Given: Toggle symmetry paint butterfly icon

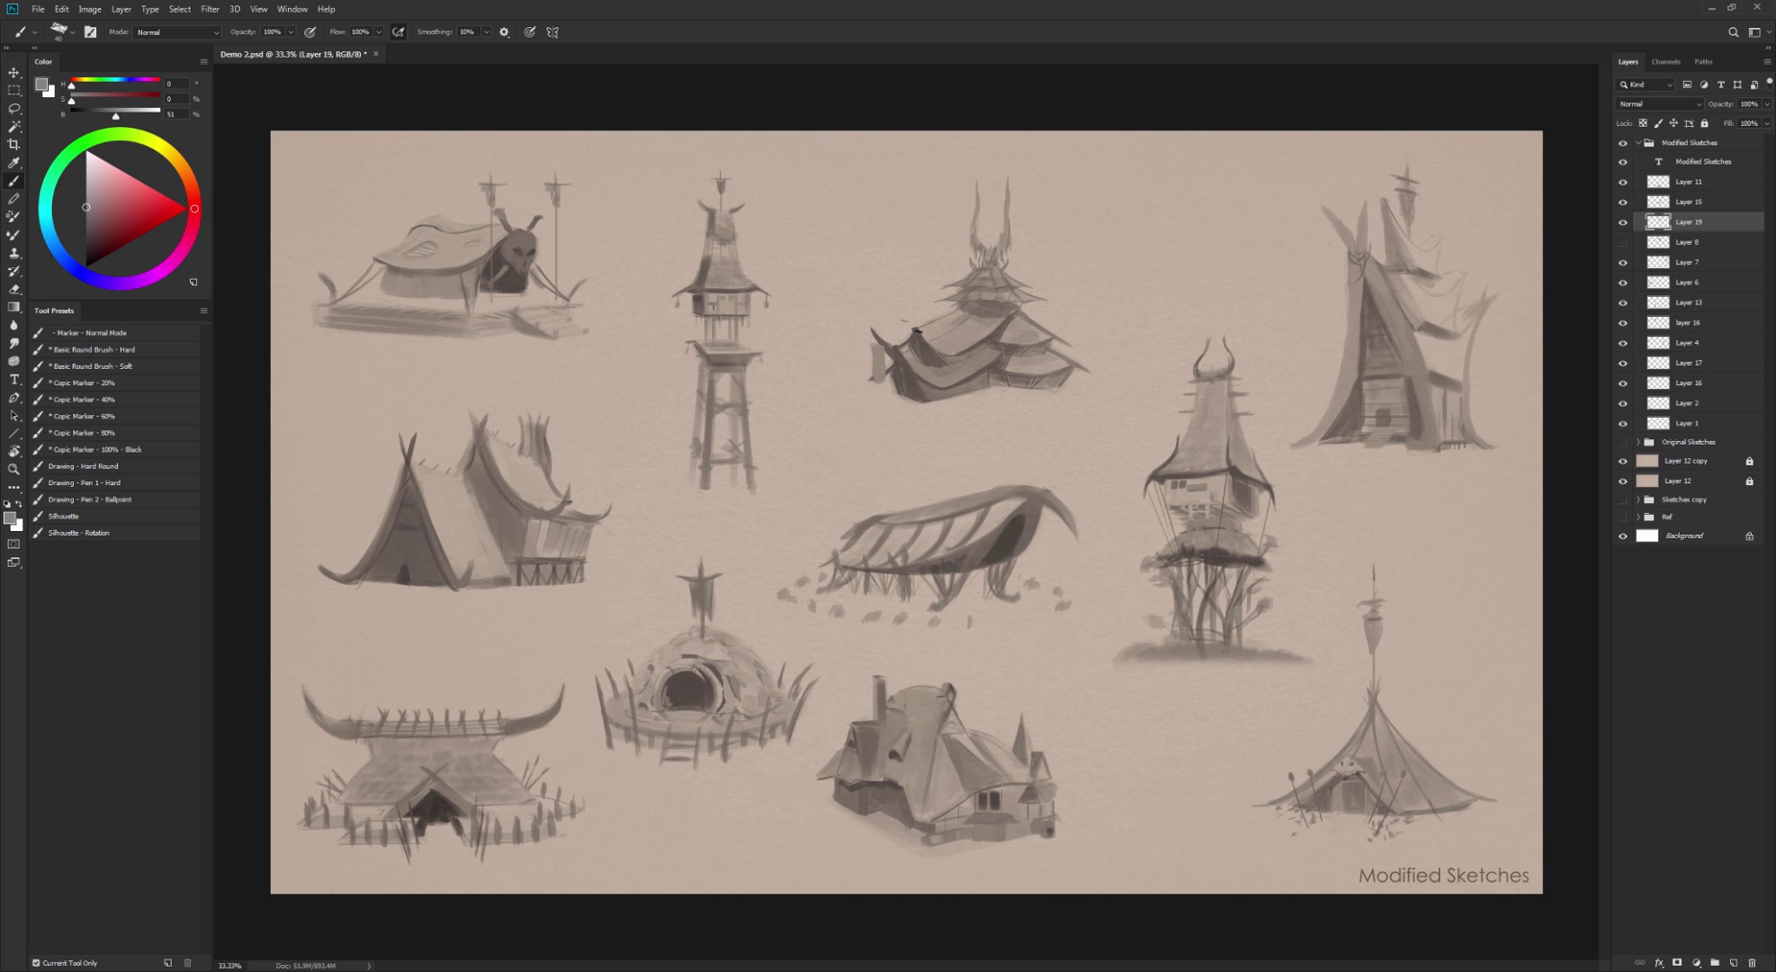Looking at the screenshot, I should coord(552,32).
